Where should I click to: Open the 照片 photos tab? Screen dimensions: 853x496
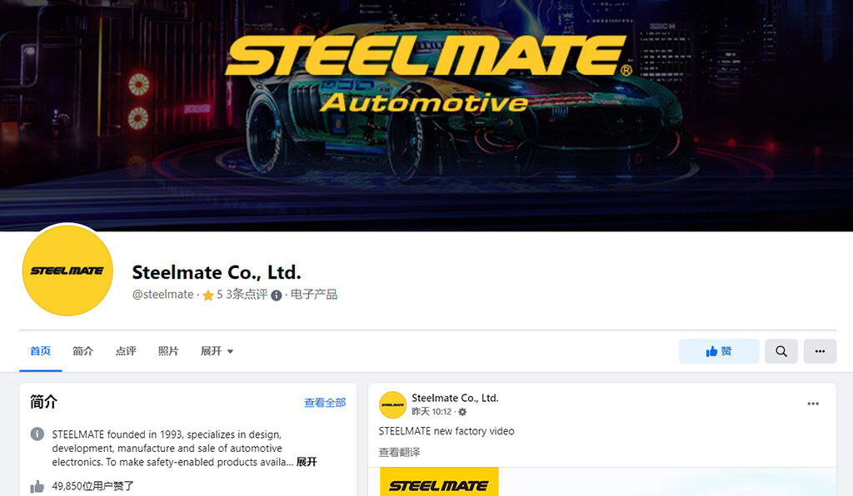click(168, 351)
